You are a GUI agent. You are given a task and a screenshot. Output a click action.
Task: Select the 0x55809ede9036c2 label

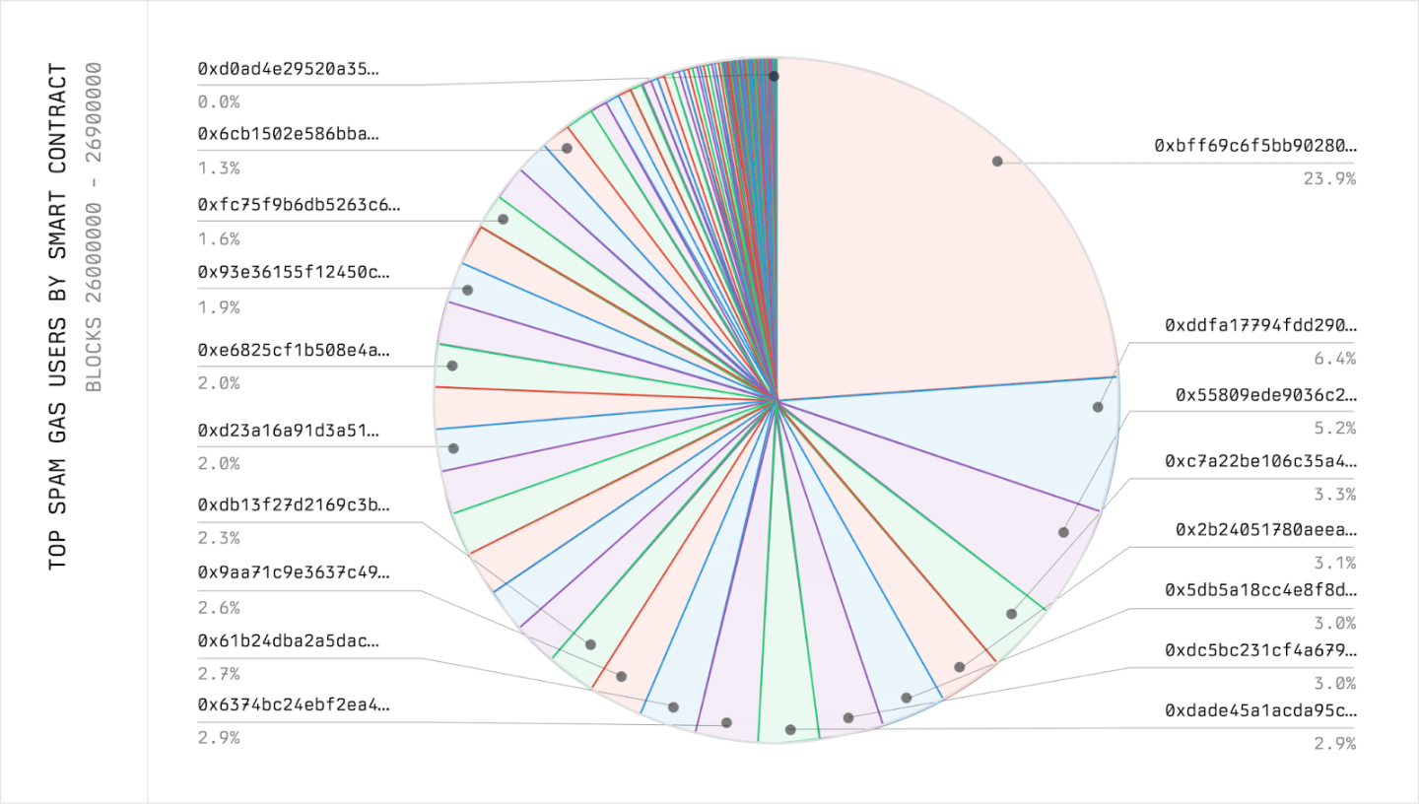(1265, 395)
